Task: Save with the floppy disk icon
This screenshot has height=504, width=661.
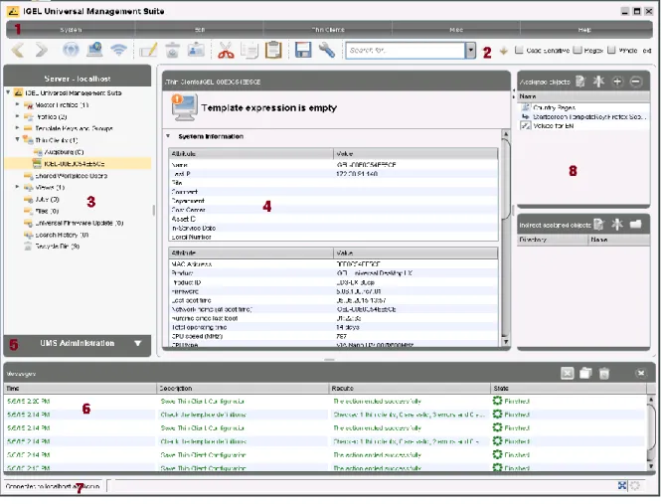Action: tap(303, 50)
